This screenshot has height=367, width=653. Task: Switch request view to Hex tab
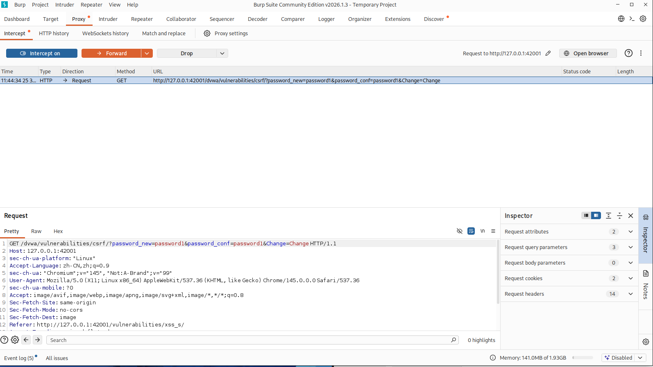tap(58, 231)
